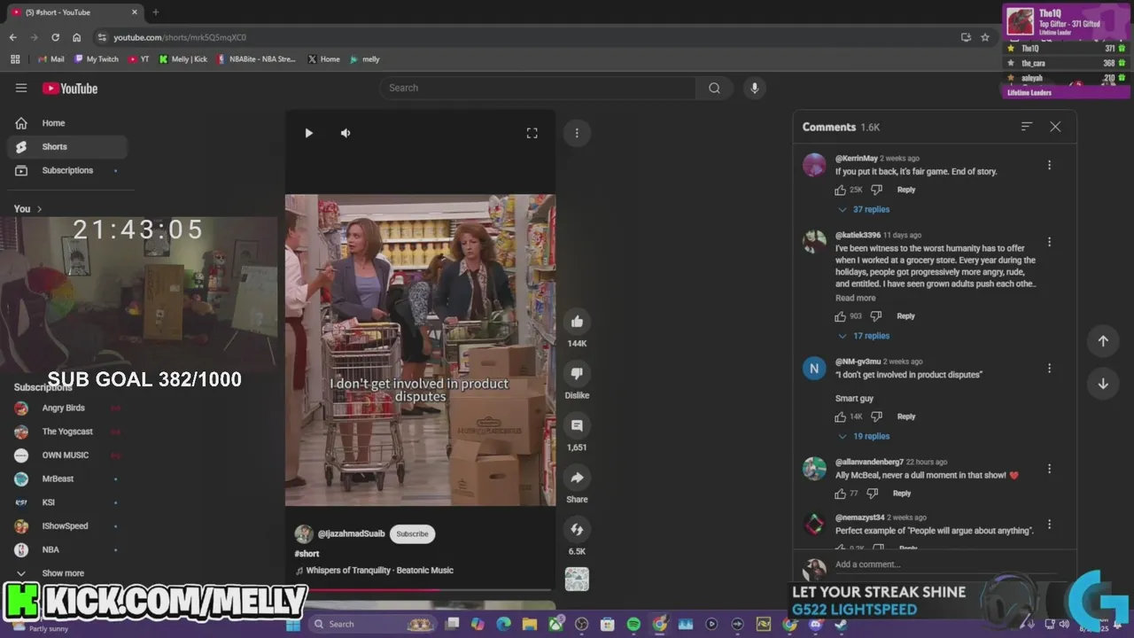Close the Comments panel
The image size is (1134, 638).
(1055, 127)
